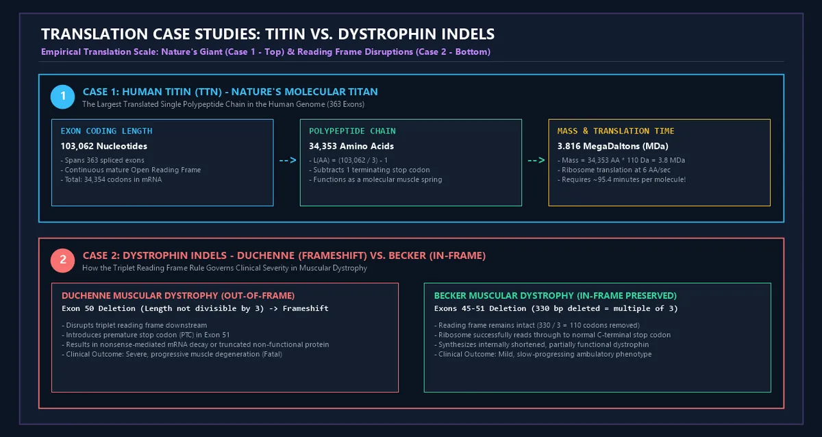Click the line 'Spans 363 spliced exons'
The width and height of the screenshot is (822, 437).
103,160
